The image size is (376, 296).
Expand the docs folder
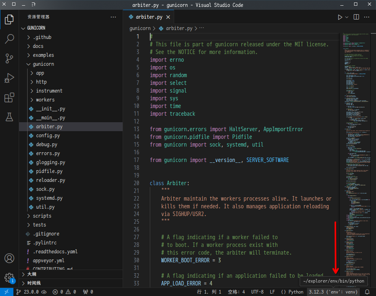click(38, 46)
